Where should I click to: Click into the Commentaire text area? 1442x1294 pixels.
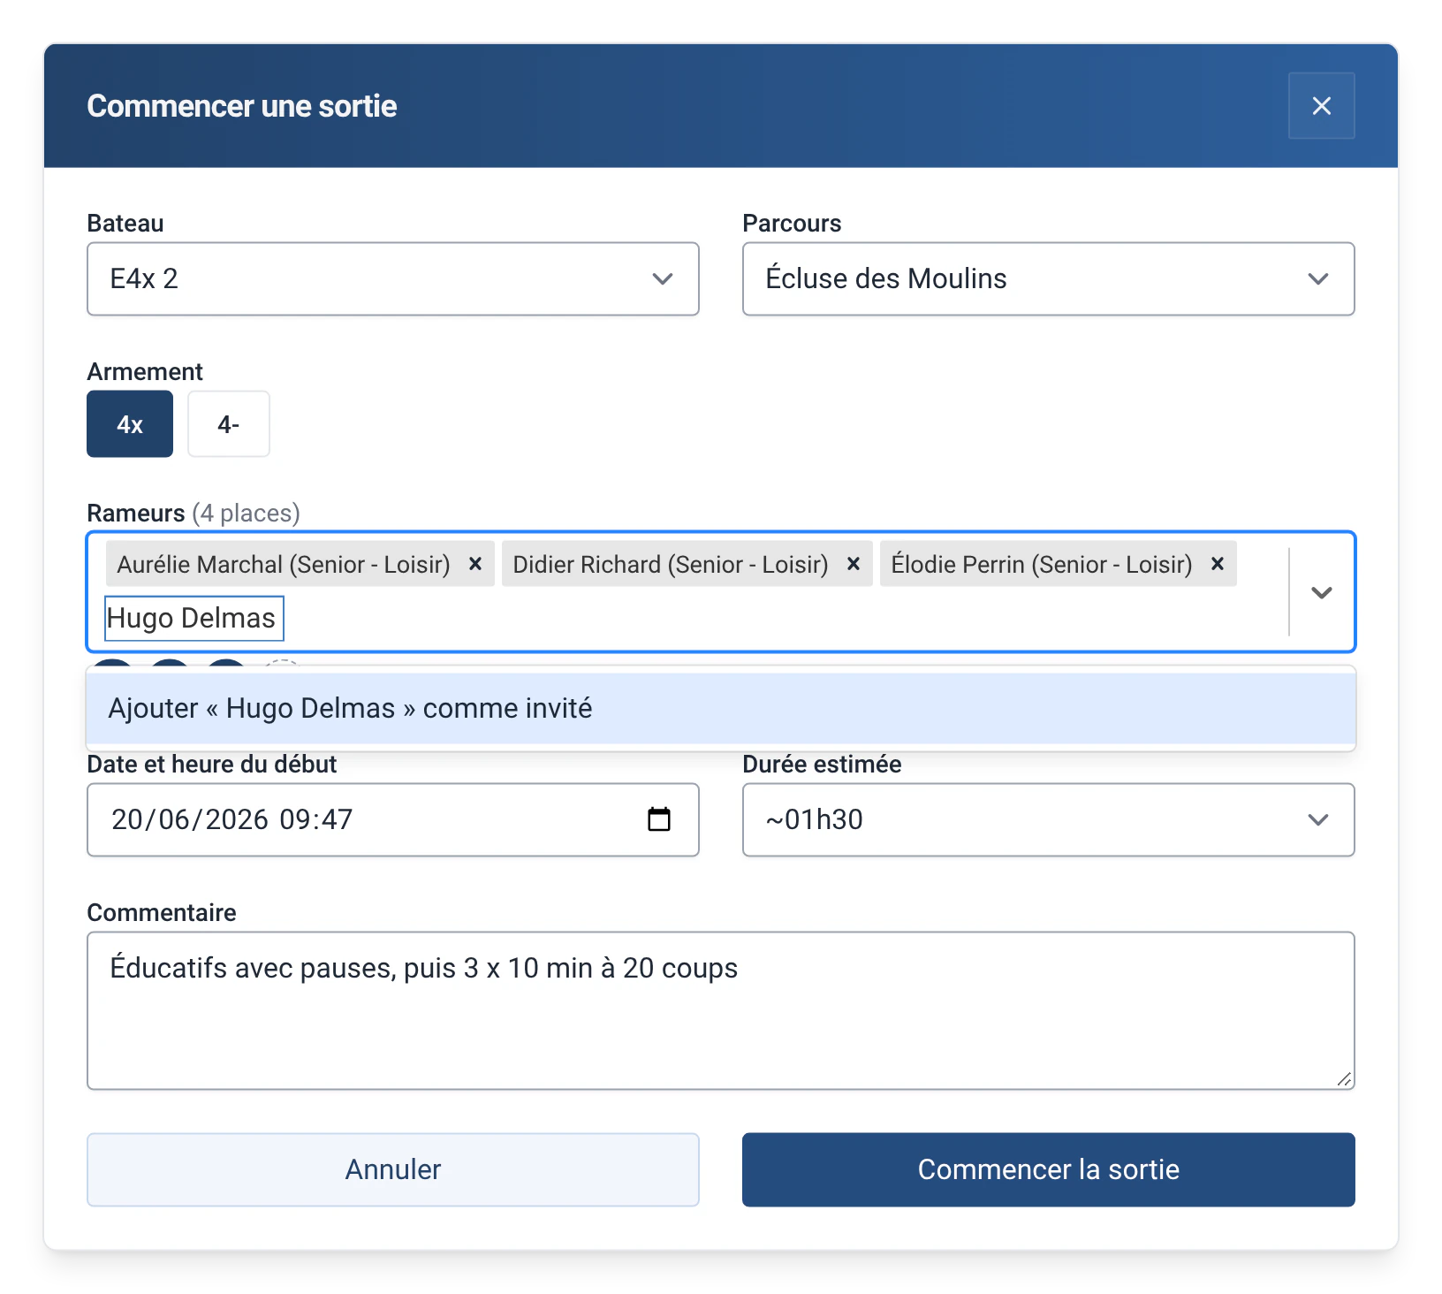[721, 1010]
